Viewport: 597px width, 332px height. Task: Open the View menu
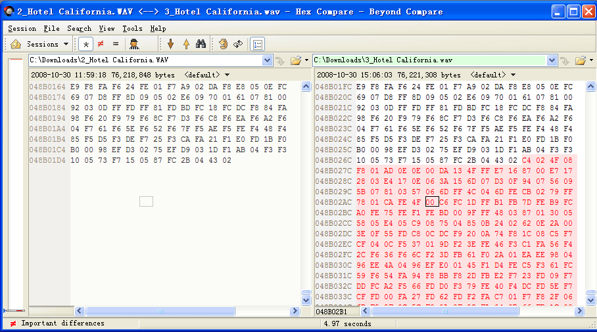pyautogui.click(x=107, y=28)
